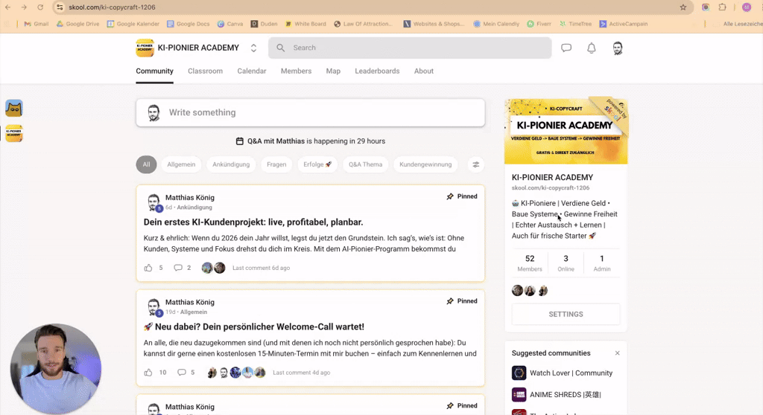The width and height of the screenshot is (763, 415).
Task: Open the ANIME SHREDS community icon
Action: click(519, 395)
